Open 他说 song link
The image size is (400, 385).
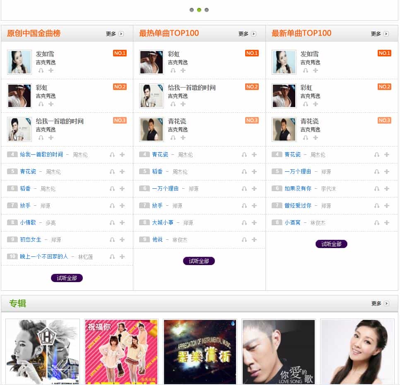pos(157,239)
